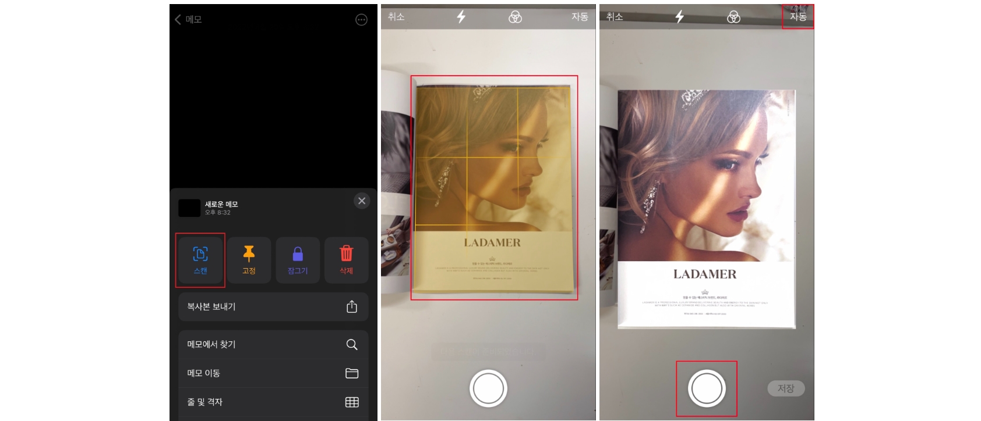Tap shutter button in middle scanner screen
Screen dimensions: 981x421
pos(488,388)
